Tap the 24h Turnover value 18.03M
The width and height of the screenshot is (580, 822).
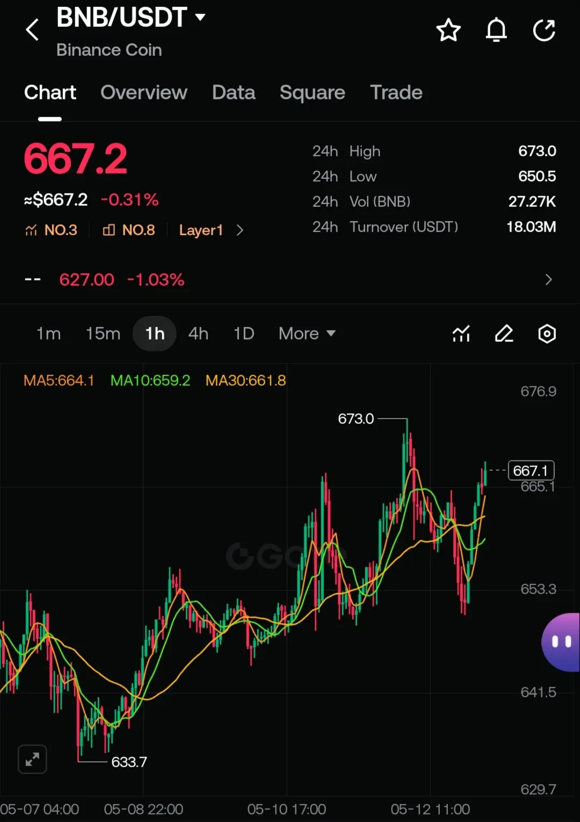coord(531,227)
